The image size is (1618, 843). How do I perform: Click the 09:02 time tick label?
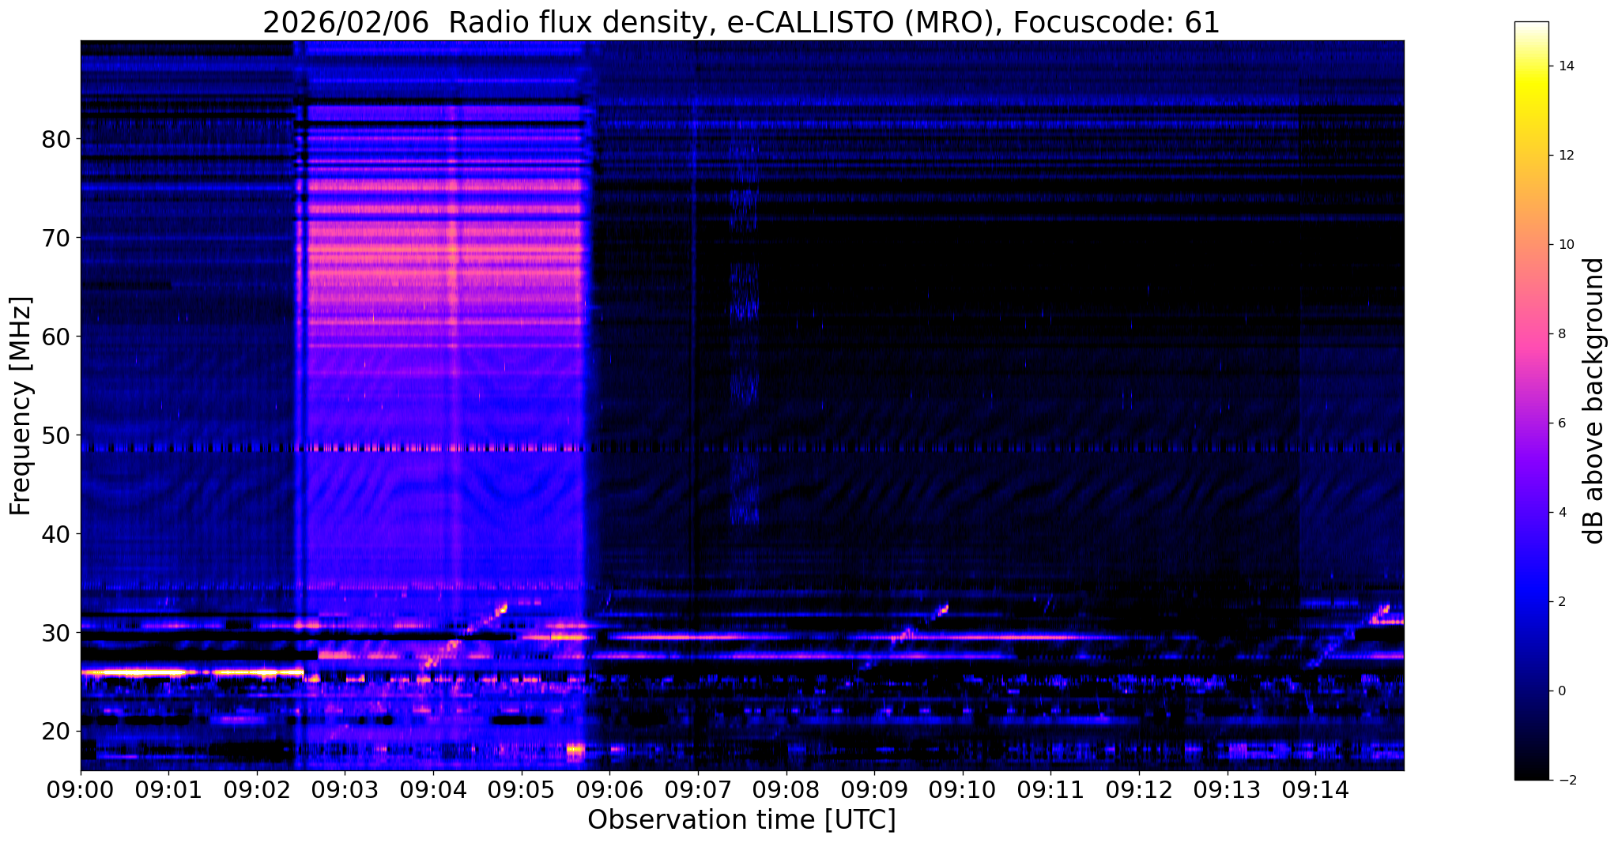click(257, 790)
